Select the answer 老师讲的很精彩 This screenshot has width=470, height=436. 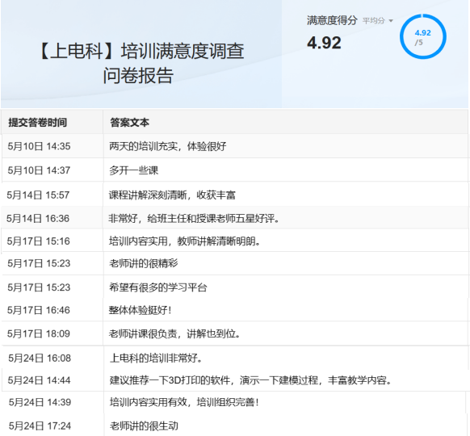point(143,263)
